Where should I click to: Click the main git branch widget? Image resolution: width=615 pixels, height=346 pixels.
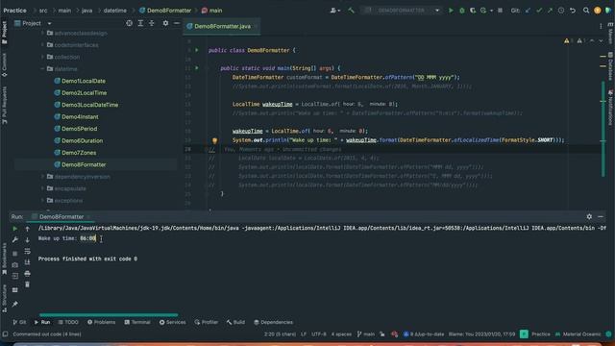tap(365, 334)
